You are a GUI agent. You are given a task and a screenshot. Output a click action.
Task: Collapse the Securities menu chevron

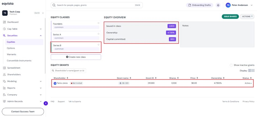[x=41, y=36]
